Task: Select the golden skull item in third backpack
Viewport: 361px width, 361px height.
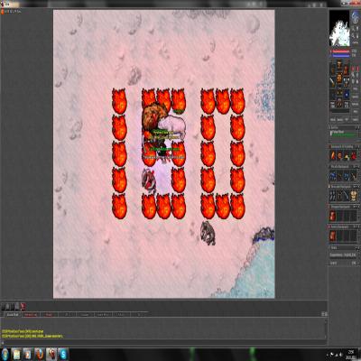Action: click(x=354, y=196)
